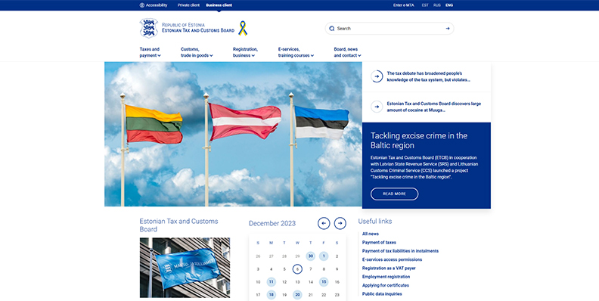Select Business client tab
Screen dimensions: 599x301
pos(219,5)
